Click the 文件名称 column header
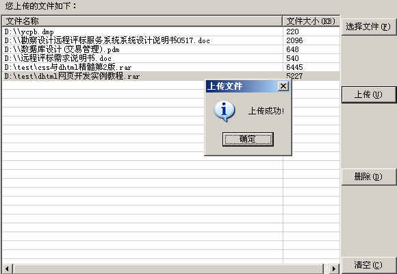The image size is (397, 274). click(x=142, y=21)
